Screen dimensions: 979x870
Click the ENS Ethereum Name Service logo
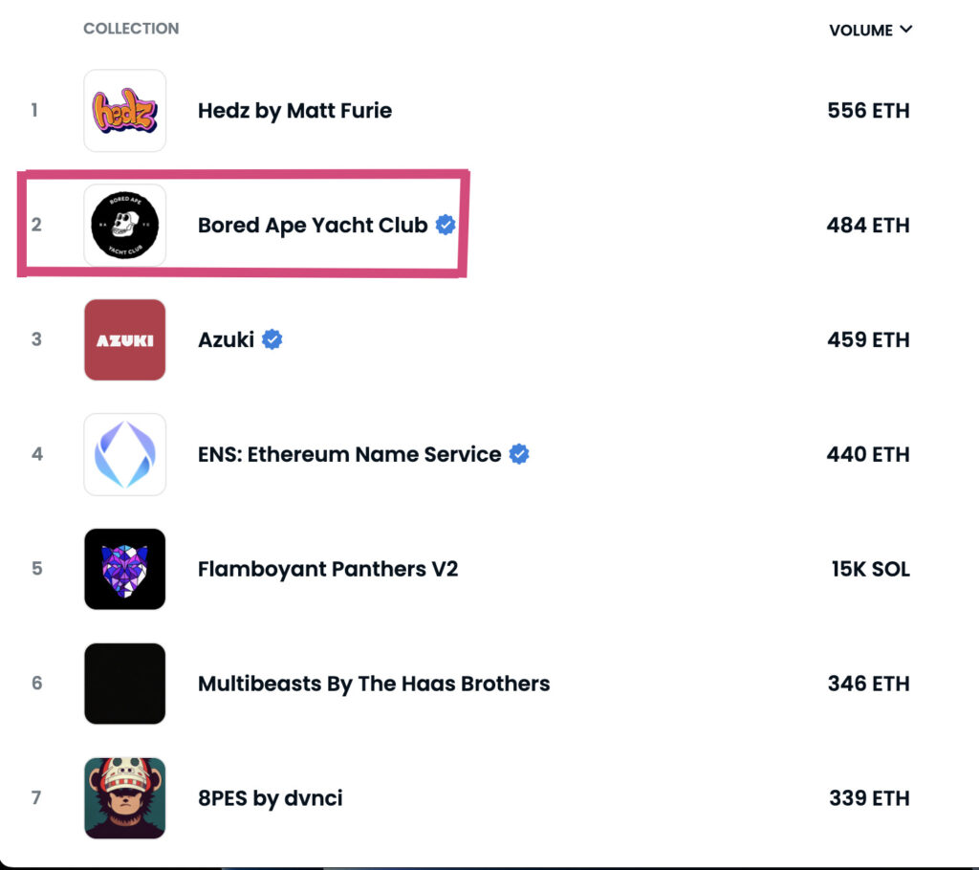(124, 455)
